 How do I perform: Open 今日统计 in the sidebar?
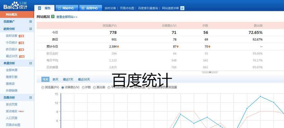pyautogui.click(x=12, y=43)
